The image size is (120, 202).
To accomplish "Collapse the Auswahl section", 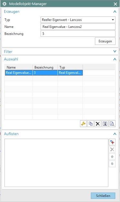I will coord(115,59).
